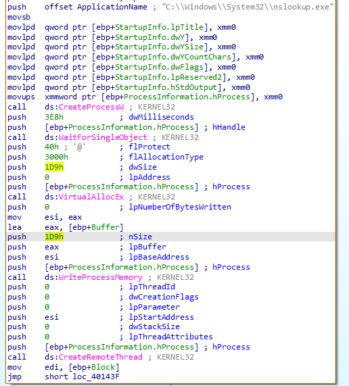349x386 pixels.
Task: Select the StartupInfo.dwYSize operand
Action: (160, 47)
